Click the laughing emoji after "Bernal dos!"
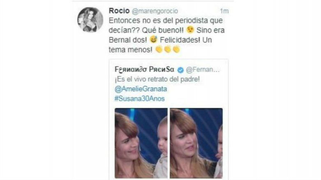The width and height of the screenshot is (321, 180). tap(154, 40)
